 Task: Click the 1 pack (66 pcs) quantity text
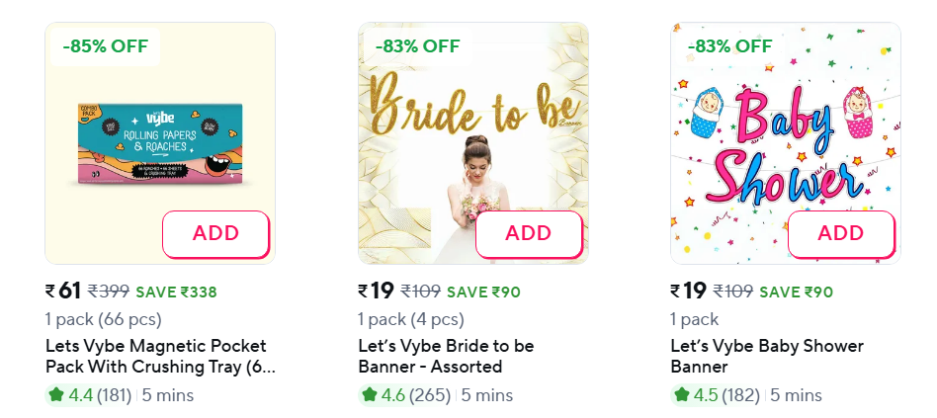(103, 319)
